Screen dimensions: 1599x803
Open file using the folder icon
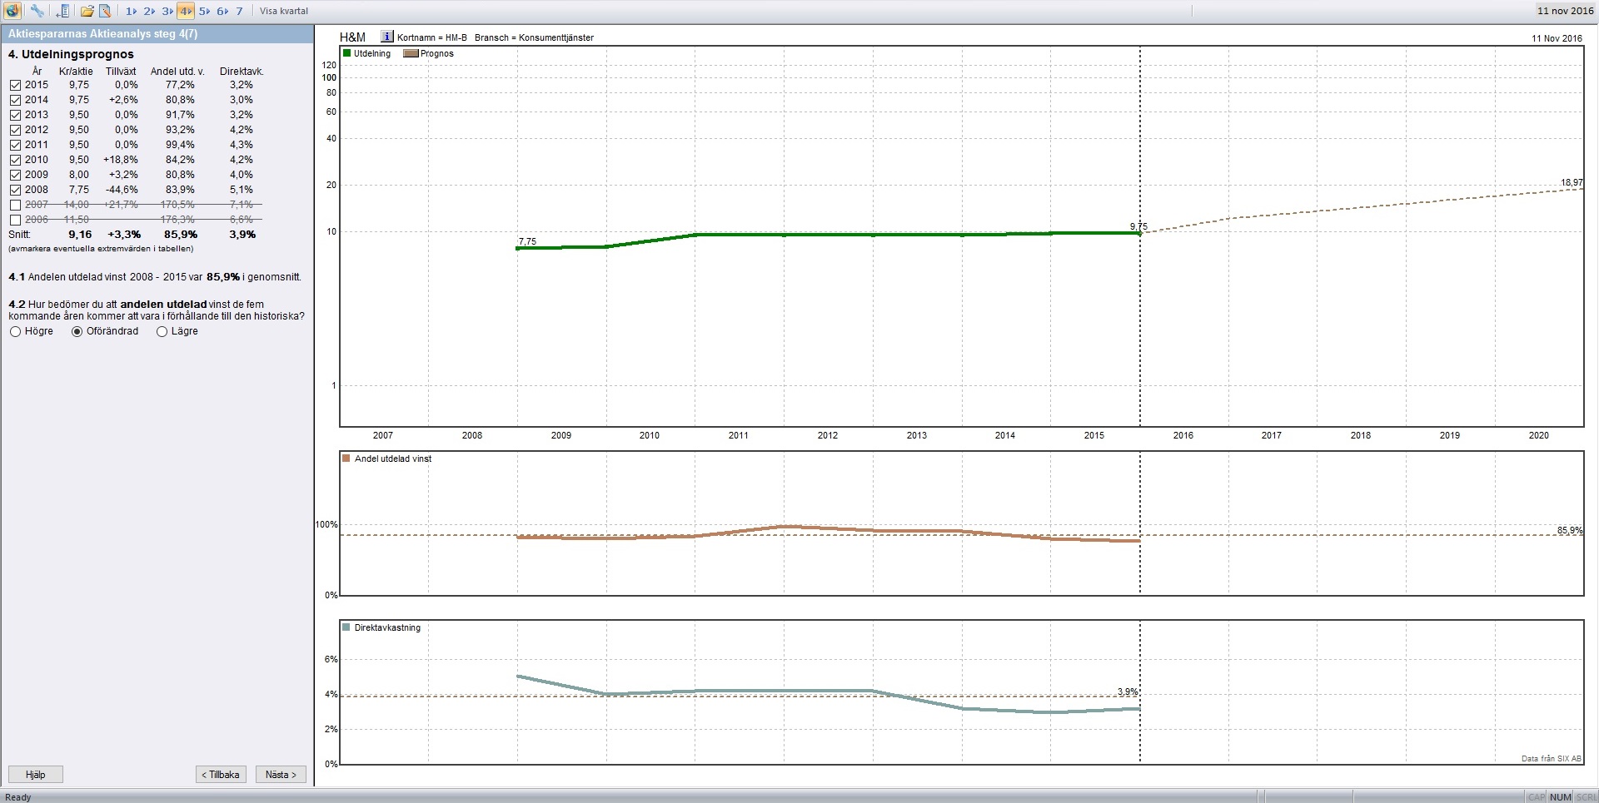[87, 11]
